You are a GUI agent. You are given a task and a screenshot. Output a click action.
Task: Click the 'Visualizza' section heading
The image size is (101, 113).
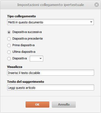pos(15,67)
